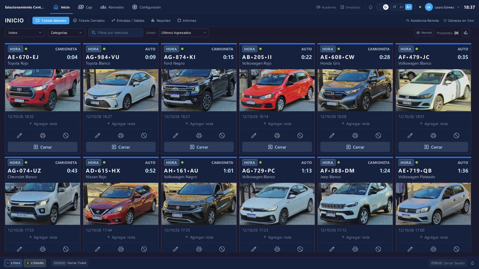Screen dimensions: 479x269
Task: Go to the Caja section
Action: 85,7
